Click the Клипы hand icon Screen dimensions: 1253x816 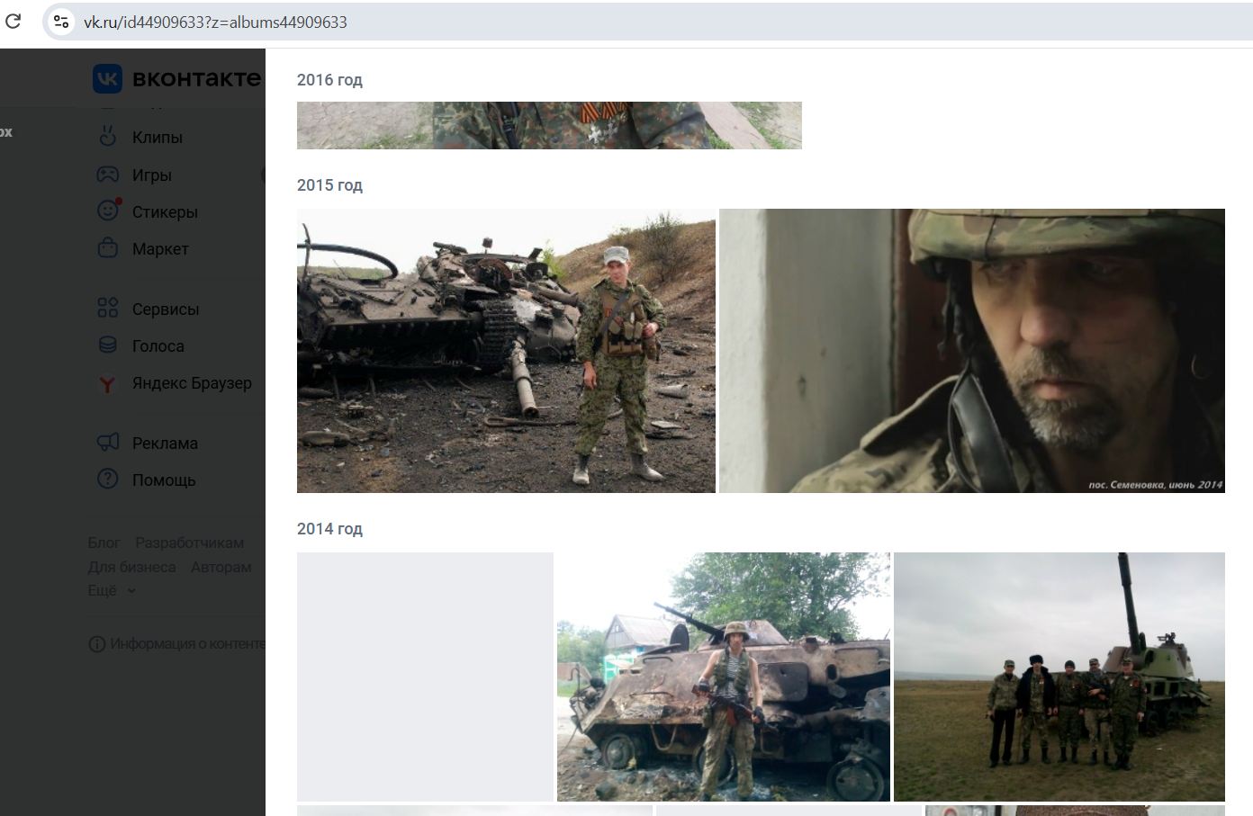[x=107, y=137]
